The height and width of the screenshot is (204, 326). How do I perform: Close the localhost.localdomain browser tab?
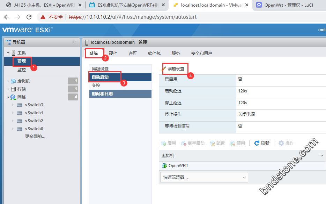tap(247, 5)
